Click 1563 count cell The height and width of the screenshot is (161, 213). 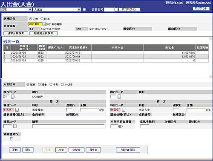click(42, 53)
